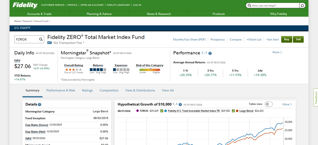Click the Log In link
Image resolution: width=318 pixels, height=145 pixels.
click(x=137, y=5)
